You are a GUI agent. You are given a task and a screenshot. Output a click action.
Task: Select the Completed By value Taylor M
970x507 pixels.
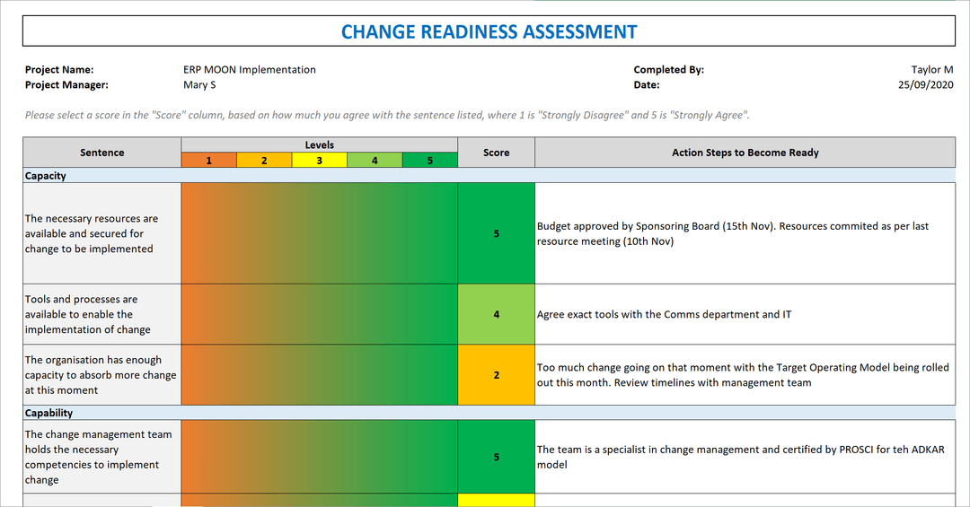pos(931,70)
